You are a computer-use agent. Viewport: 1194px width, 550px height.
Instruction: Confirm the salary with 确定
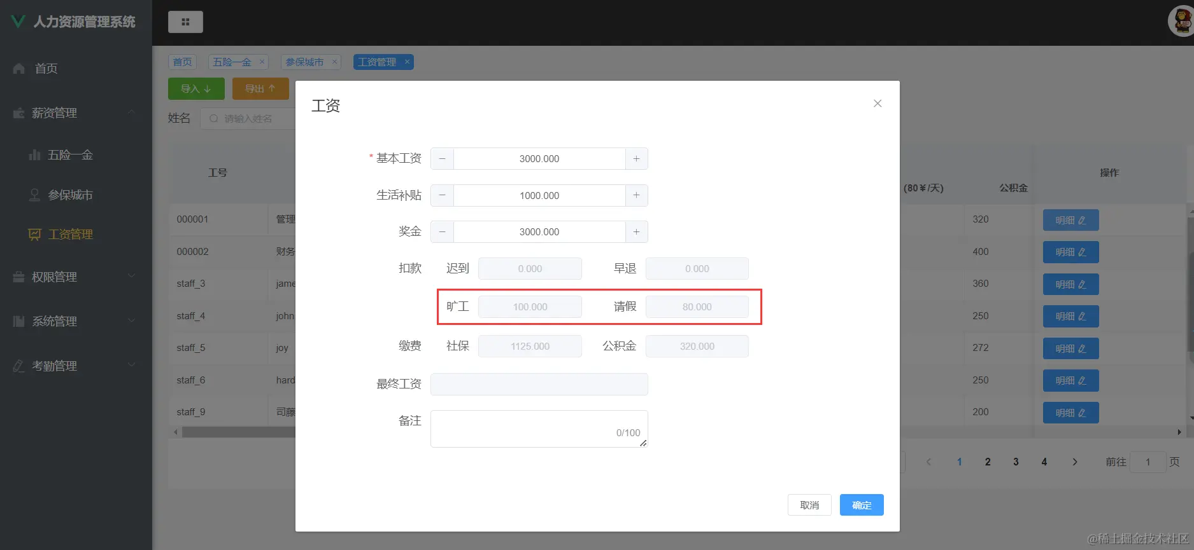pos(862,505)
